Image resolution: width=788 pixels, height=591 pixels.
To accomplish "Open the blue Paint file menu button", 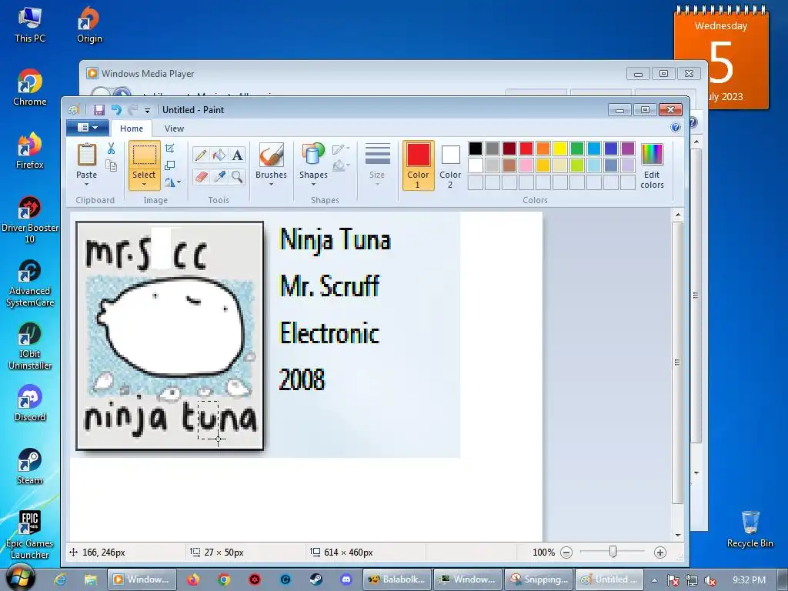I will pyautogui.click(x=88, y=128).
